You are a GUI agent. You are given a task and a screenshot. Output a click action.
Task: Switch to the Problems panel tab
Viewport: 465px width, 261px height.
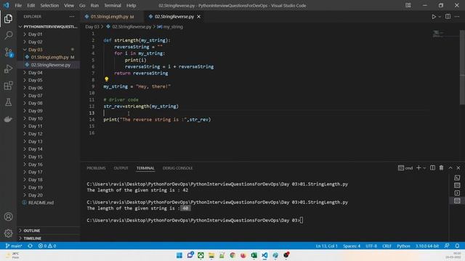pyautogui.click(x=96, y=168)
